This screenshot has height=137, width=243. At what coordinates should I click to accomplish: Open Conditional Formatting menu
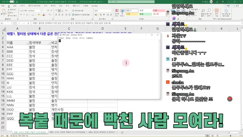pos(117,13)
